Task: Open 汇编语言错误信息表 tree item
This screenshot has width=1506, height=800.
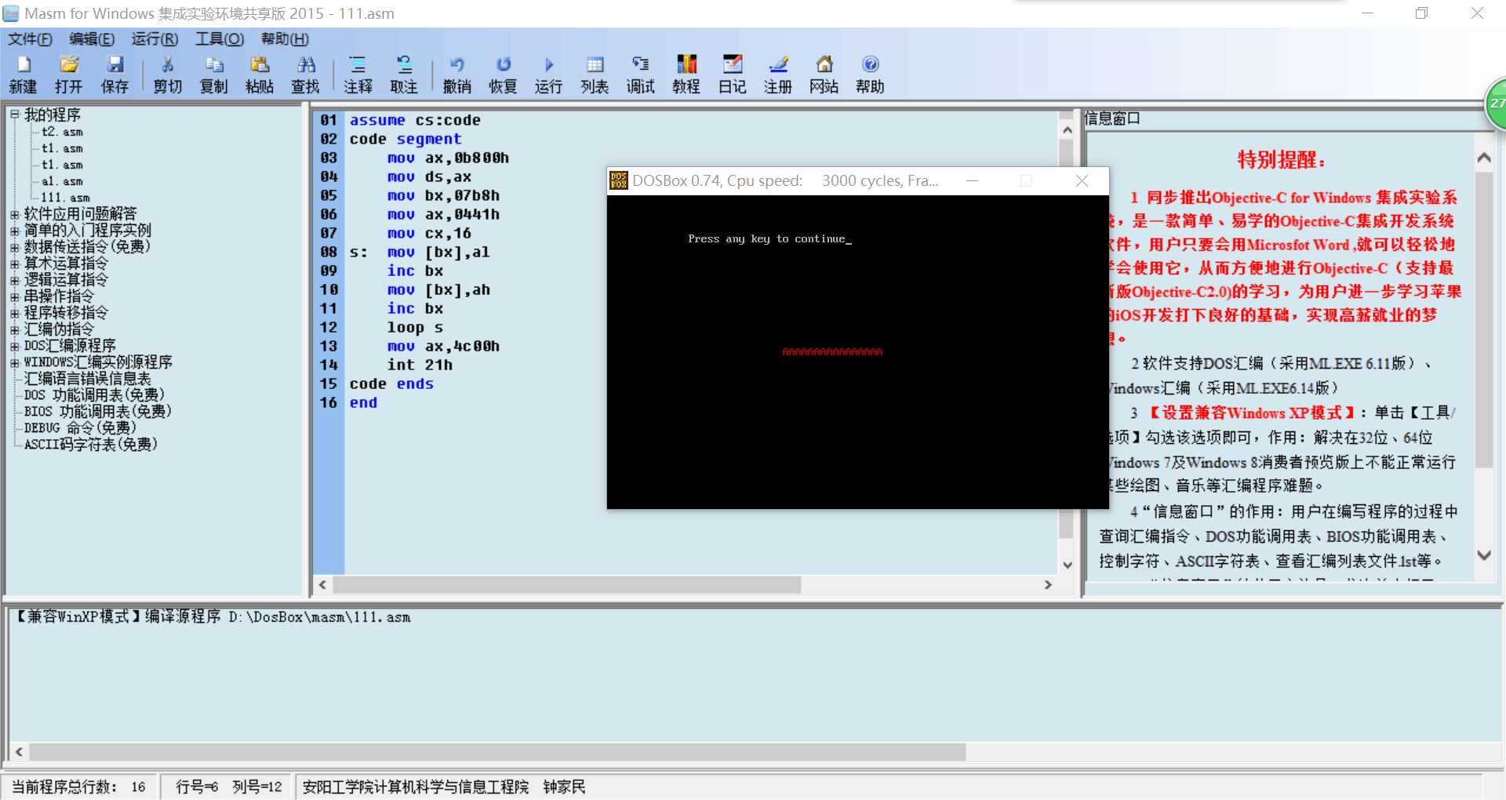Action: [x=87, y=379]
